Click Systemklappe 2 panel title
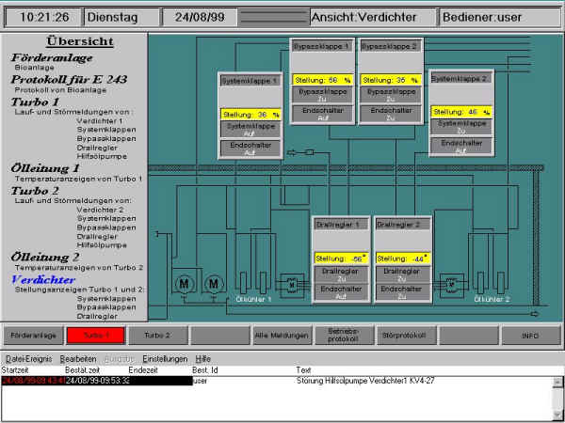Viewport: 565px width, 423px height. (x=460, y=78)
